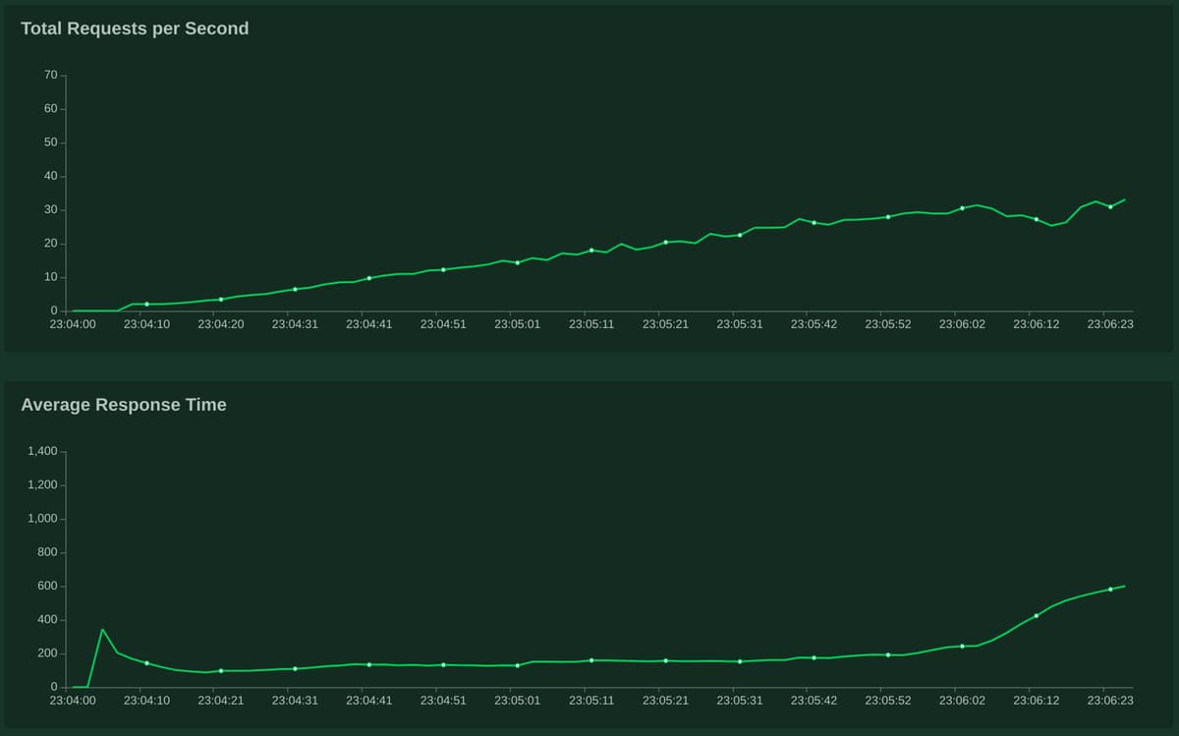This screenshot has height=736, width=1179.
Task: Click the Average Response Time chart title
Action: (x=124, y=405)
